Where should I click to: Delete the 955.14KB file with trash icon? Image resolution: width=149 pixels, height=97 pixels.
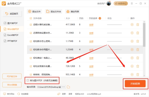138,75
